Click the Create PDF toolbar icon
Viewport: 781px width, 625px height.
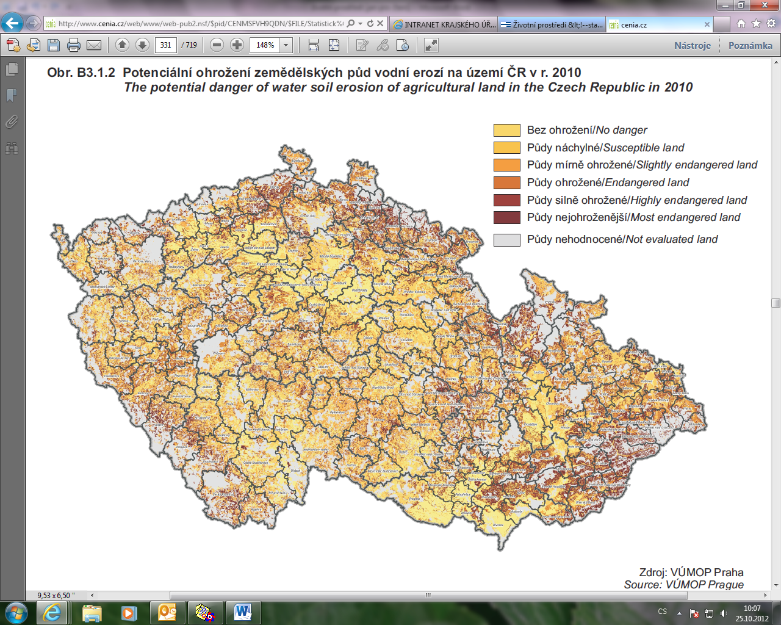tap(13, 45)
